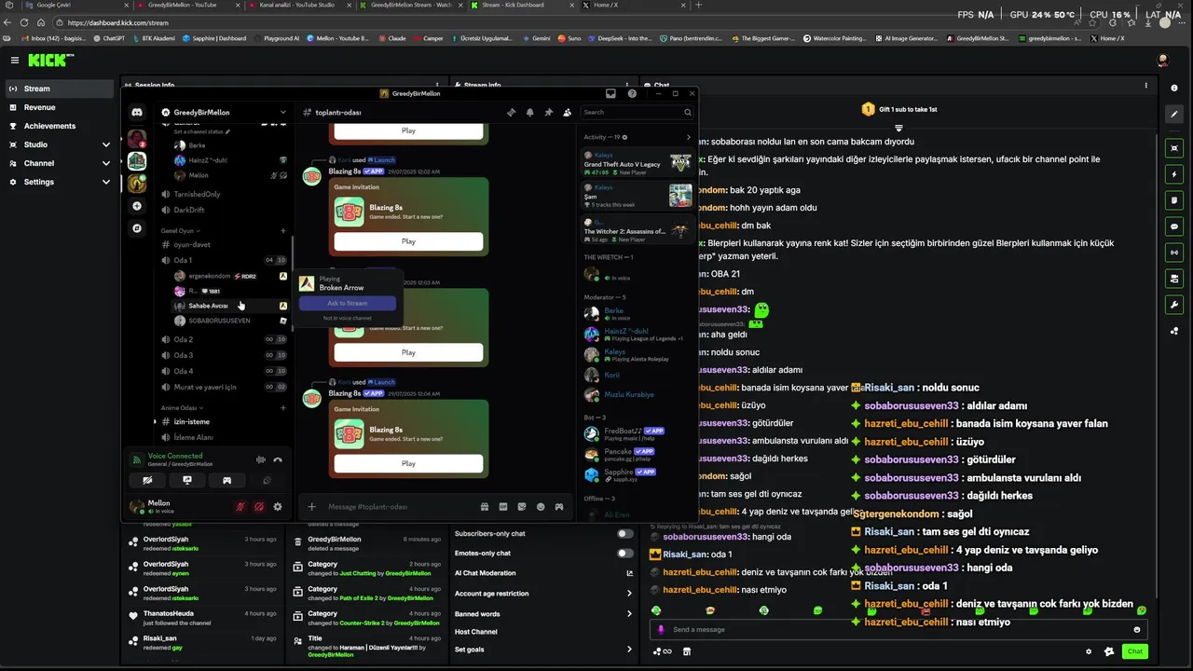Viewport: 1193px width, 671px height.
Task: Open the Kick hamburger menu icon
Action: click(14, 60)
